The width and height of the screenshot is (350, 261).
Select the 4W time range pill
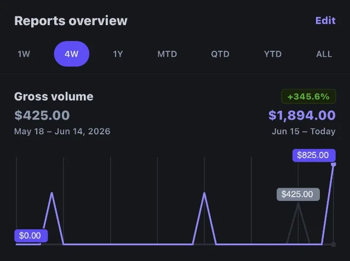click(72, 54)
